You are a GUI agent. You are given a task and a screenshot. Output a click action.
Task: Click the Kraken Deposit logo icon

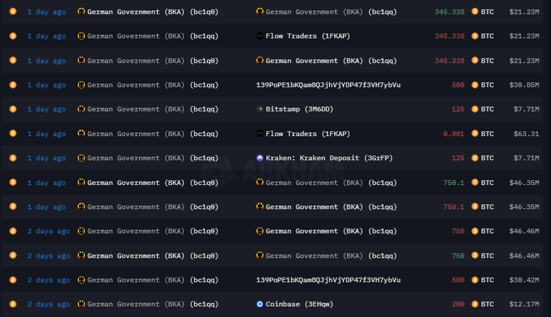[260, 158]
